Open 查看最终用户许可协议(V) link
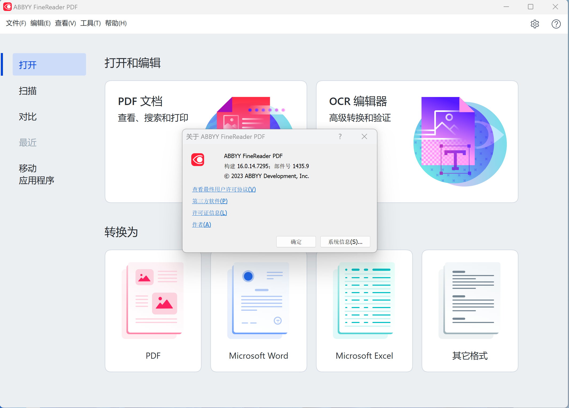Image resolution: width=569 pixels, height=408 pixels. coord(224,189)
